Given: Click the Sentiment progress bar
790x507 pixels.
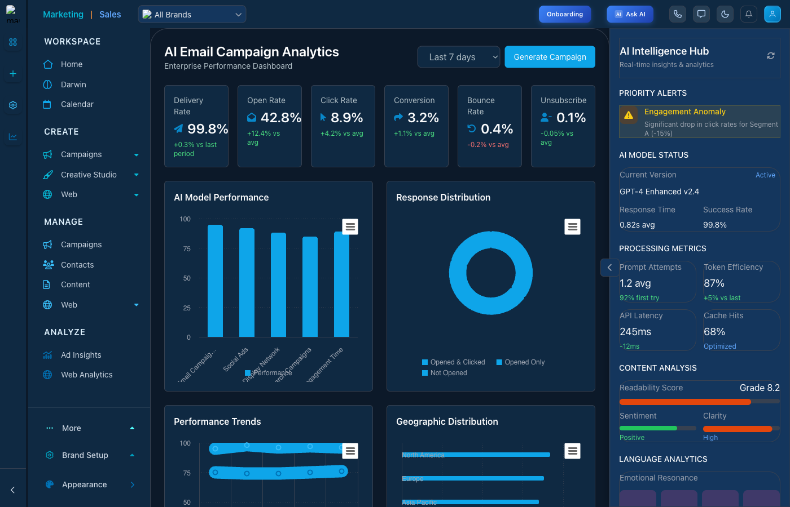Looking at the screenshot, I should (x=658, y=428).
